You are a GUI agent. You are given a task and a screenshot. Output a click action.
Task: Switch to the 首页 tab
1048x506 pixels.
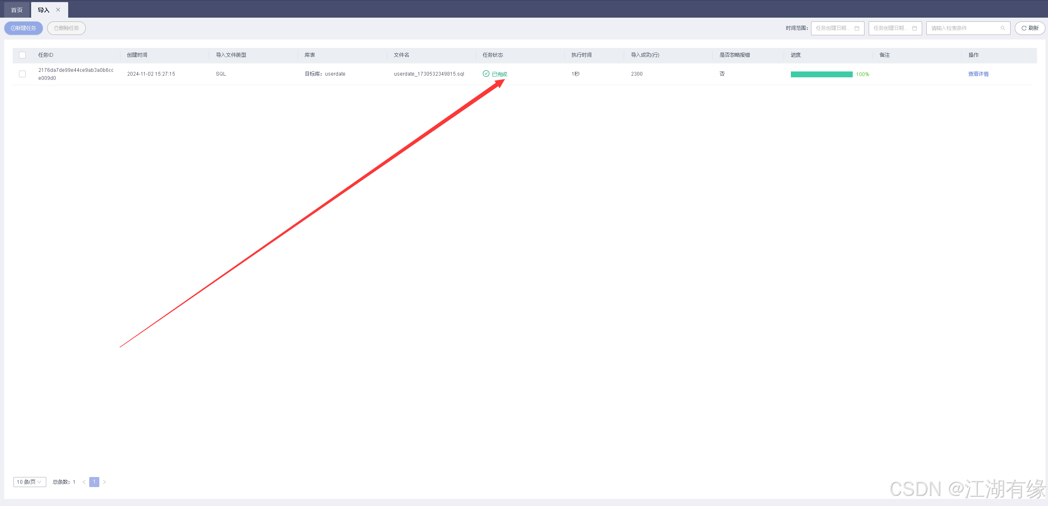pos(17,10)
